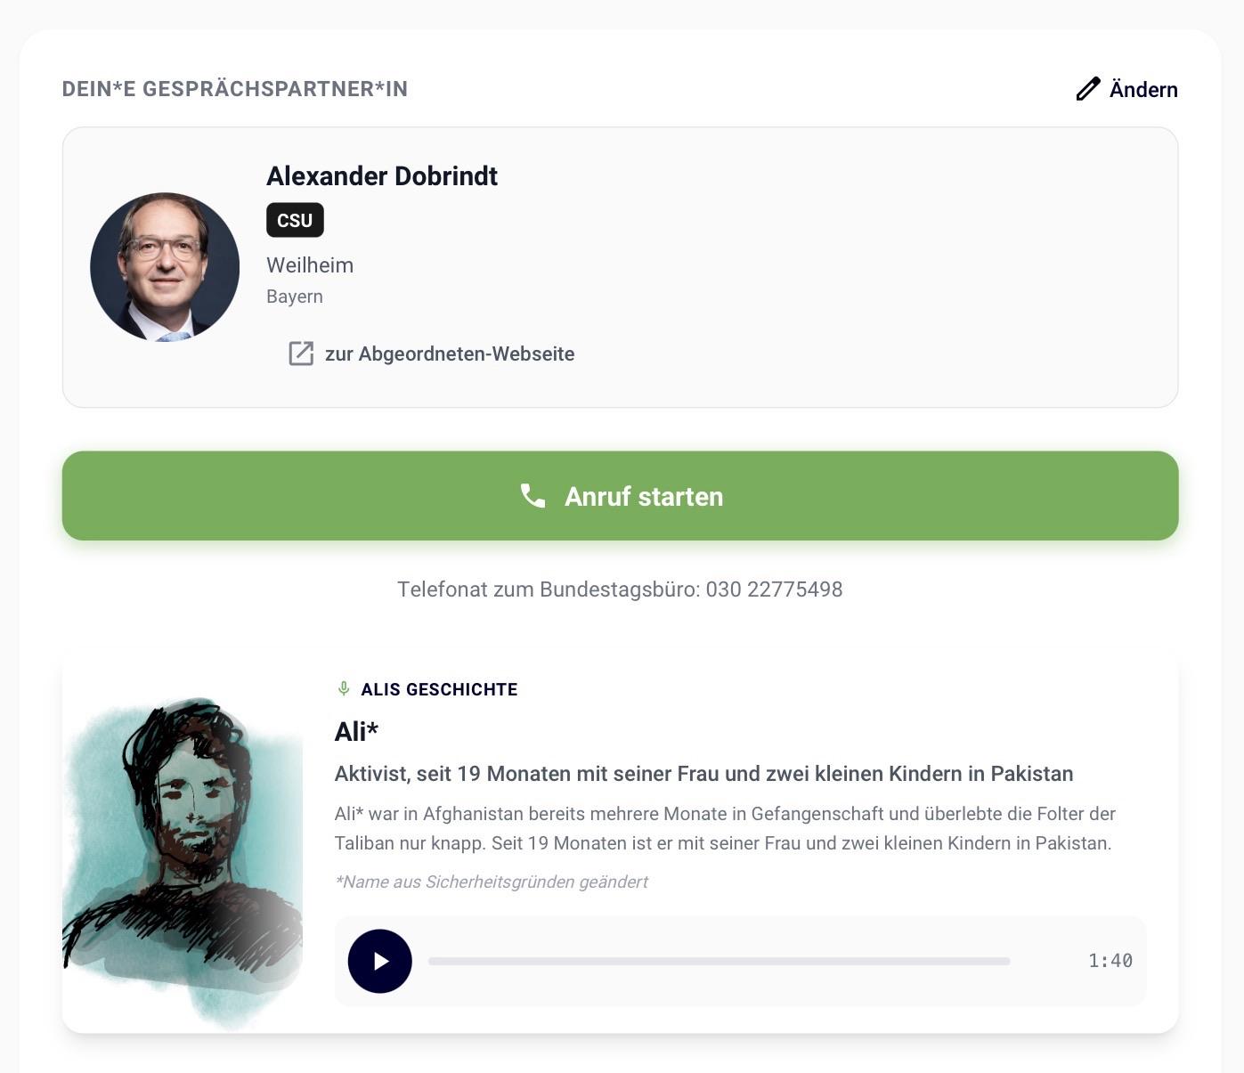Click the sketched portrait illustration of Ali
The height and width of the screenshot is (1073, 1244).
[183, 855]
